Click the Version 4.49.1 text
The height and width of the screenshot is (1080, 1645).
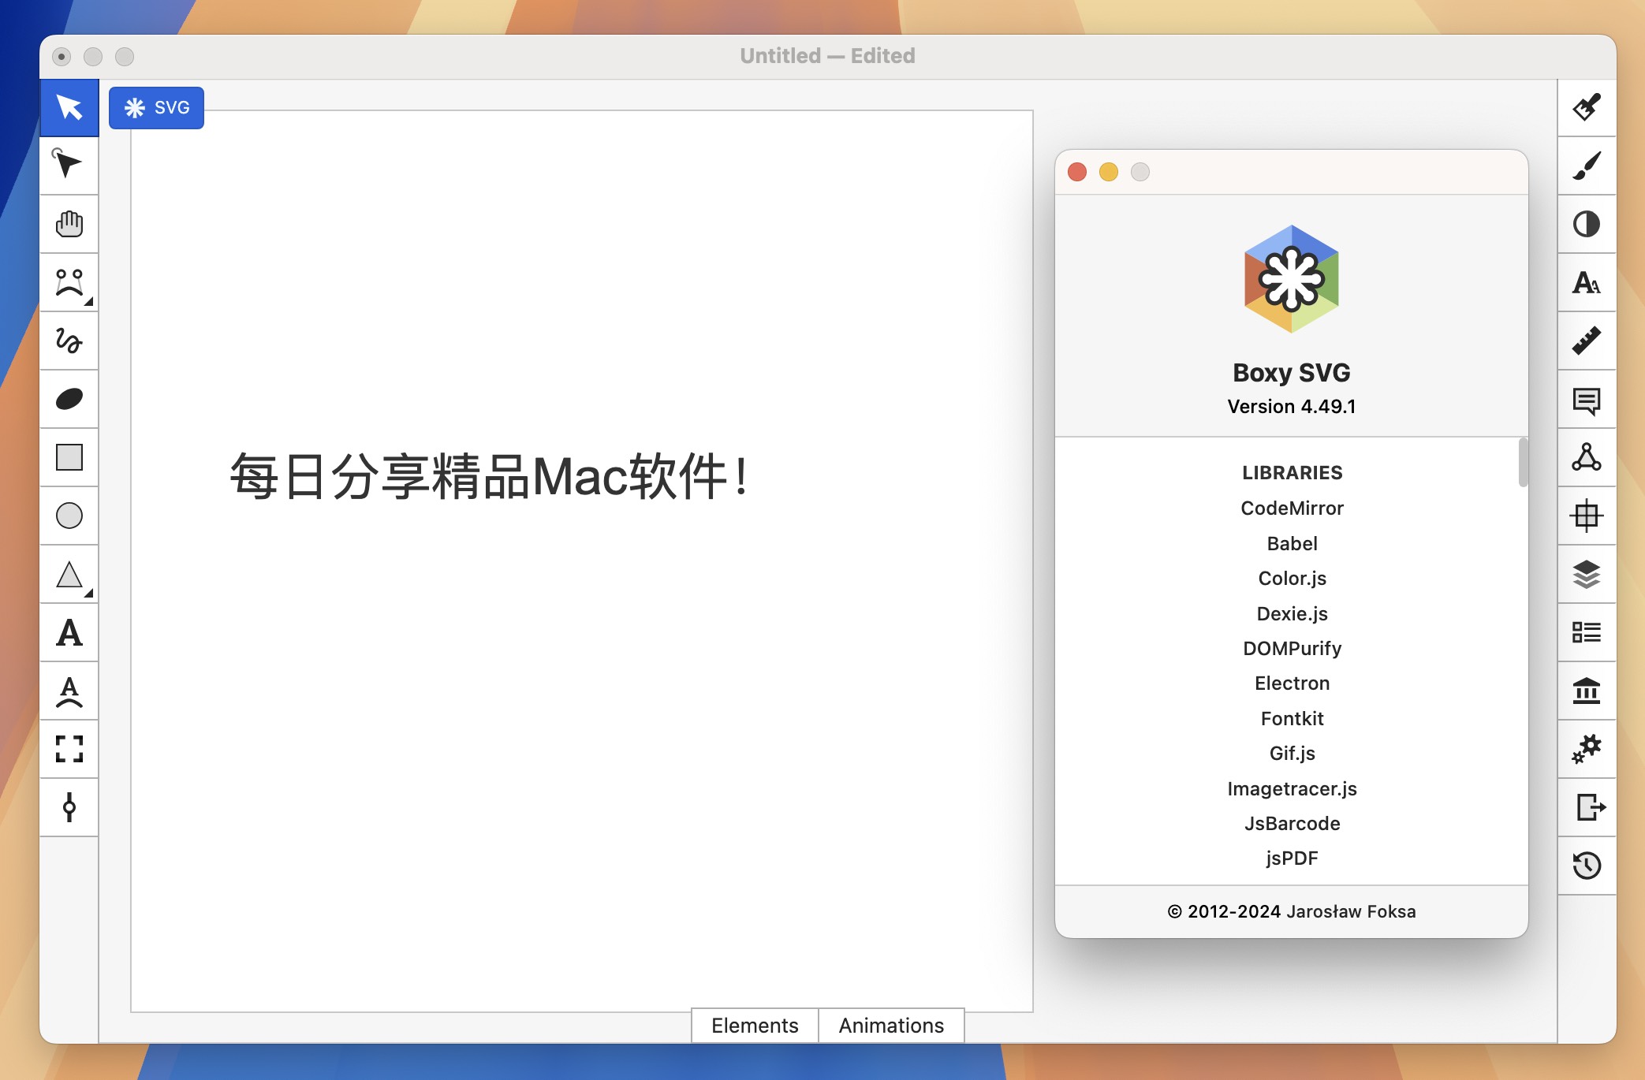tap(1292, 406)
